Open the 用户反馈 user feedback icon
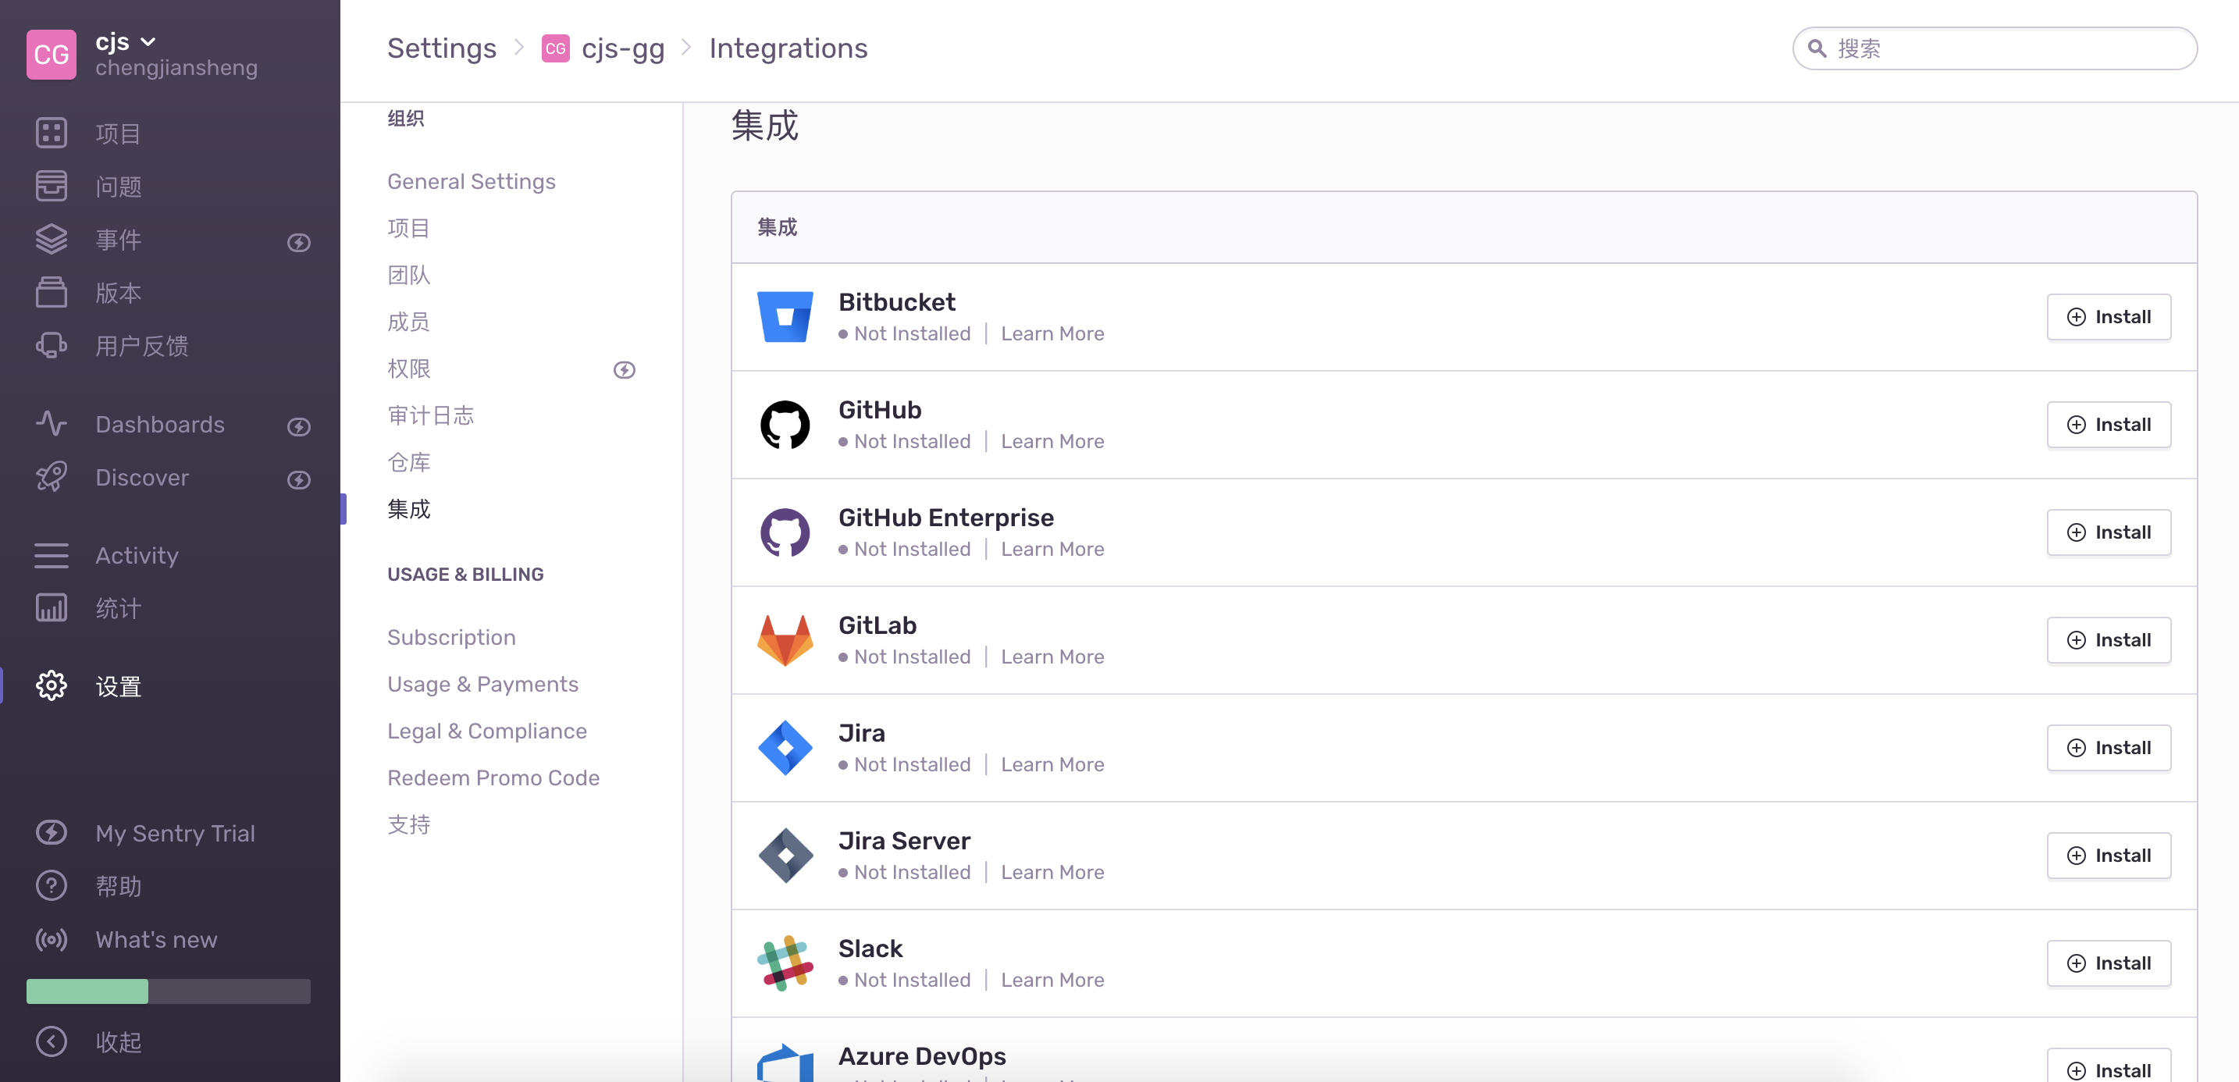The image size is (2239, 1082). pyautogui.click(x=52, y=345)
